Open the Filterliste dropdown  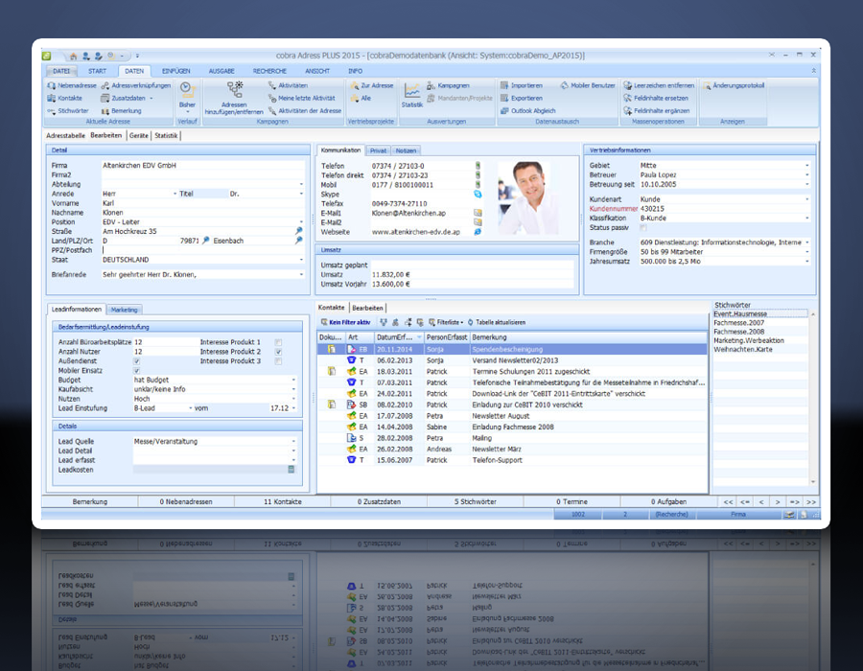[x=446, y=322]
